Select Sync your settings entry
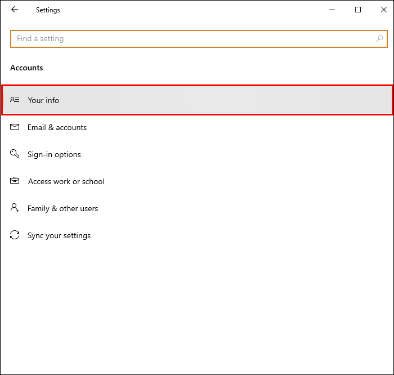The image size is (394, 375). click(x=59, y=235)
